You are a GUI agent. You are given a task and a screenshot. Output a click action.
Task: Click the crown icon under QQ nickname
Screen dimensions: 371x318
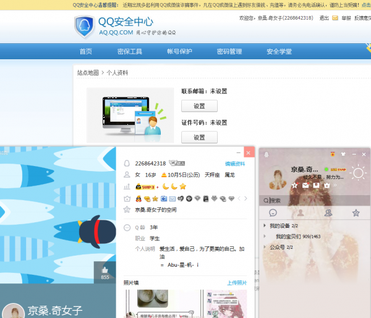(326, 185)
